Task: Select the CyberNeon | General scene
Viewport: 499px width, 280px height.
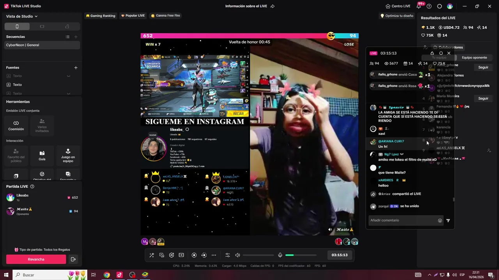Action: coord(42,45)
